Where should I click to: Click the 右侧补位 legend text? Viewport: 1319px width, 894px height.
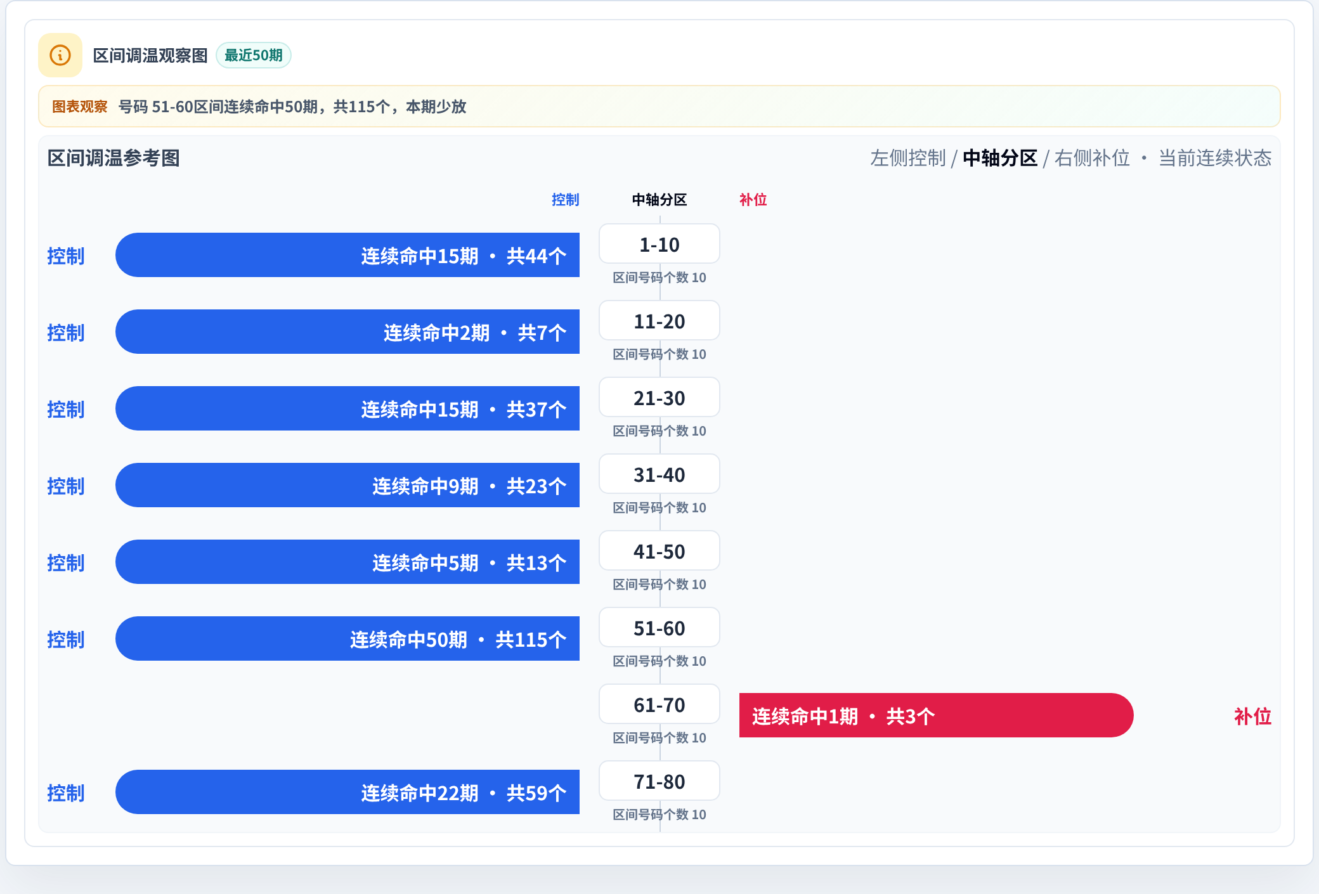click(1092, 158)
